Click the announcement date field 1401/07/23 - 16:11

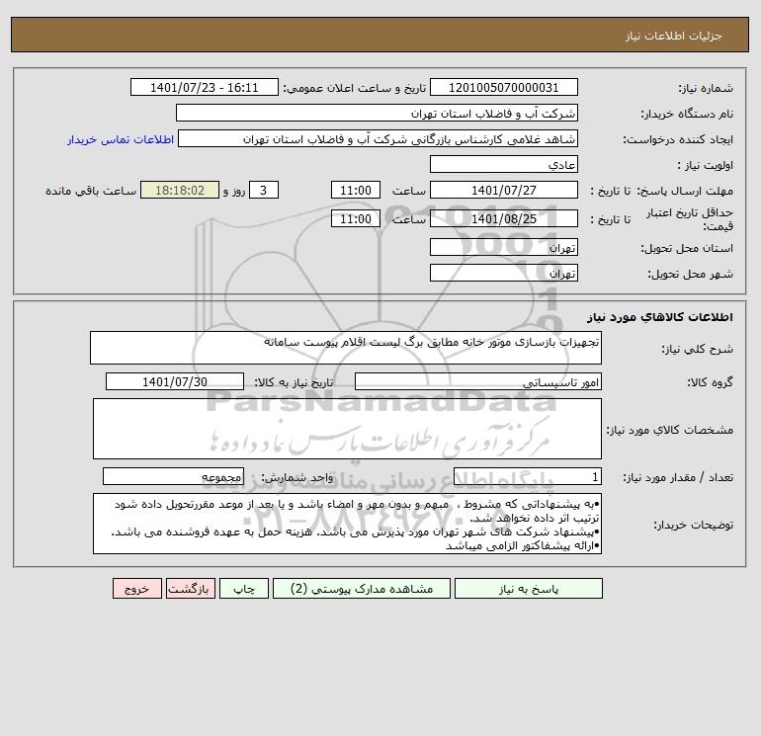205,87
